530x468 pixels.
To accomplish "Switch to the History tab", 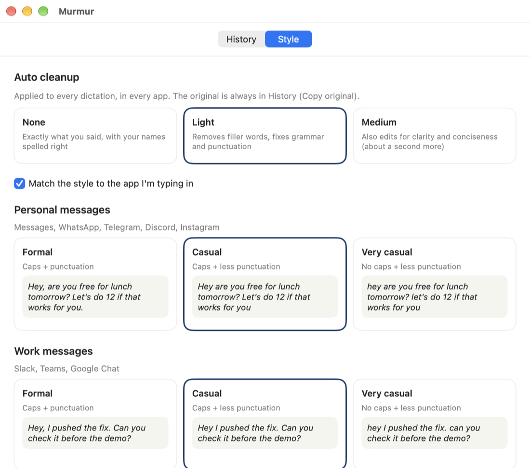I will pos(241,39).
